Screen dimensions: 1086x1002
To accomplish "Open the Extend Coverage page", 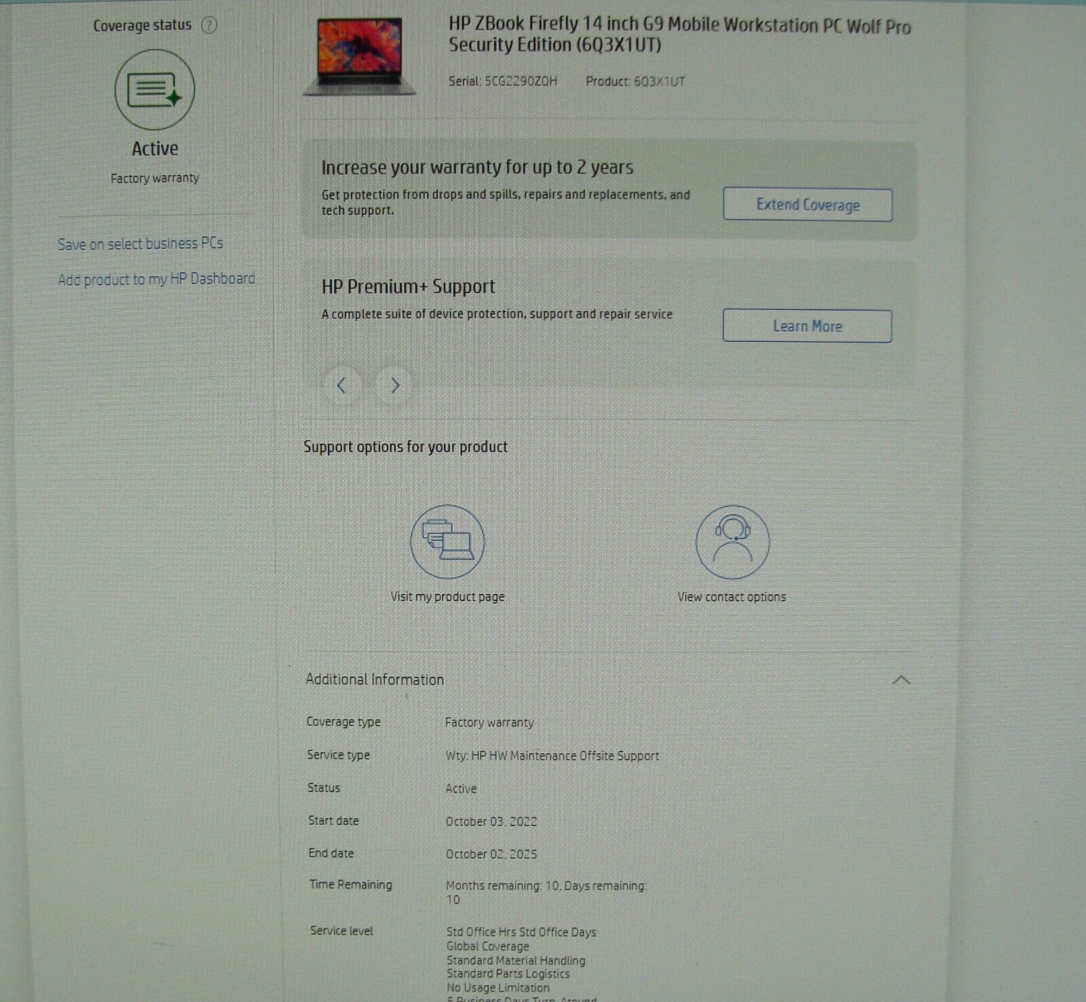I will [807, 204].
